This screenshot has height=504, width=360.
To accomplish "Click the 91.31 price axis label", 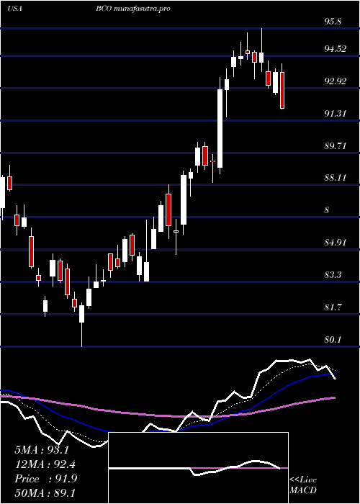I will (336, 113).
